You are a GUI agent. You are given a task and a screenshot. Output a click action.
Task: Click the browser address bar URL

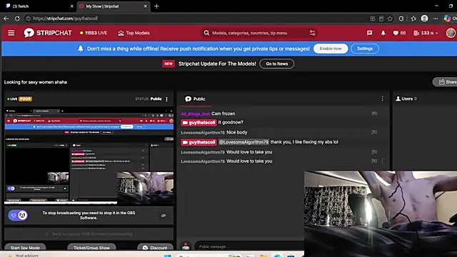pyautogui.click(x=65, y=19)
